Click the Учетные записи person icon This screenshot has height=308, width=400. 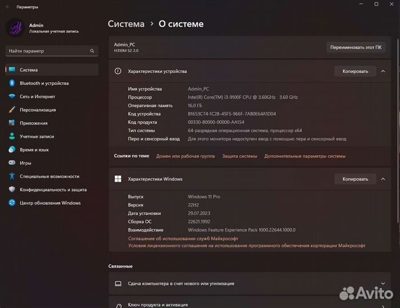coord(12,136)
